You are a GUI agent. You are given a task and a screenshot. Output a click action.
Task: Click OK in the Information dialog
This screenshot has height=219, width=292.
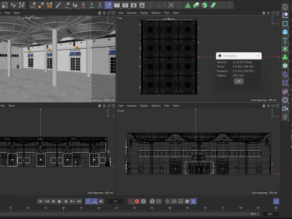pyautogui.click(x=238, y=81)
